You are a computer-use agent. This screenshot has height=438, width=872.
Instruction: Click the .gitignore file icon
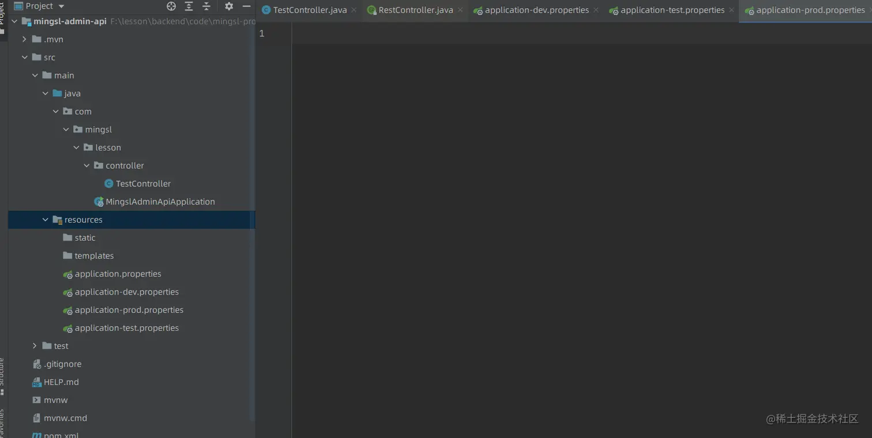point(37,364)
